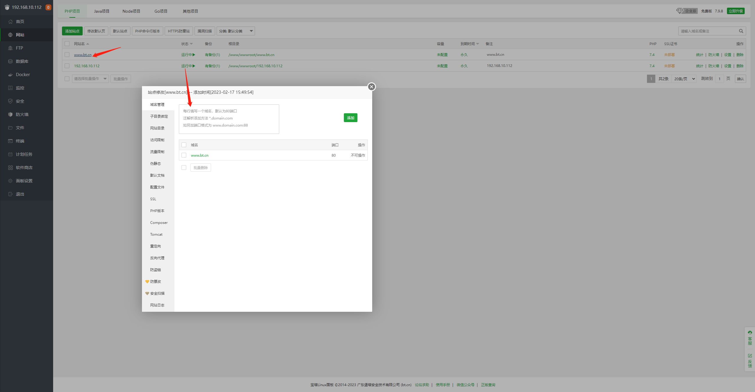The width and height of the screenshot is (755, 392).
Task: Click the customer service headset icon
Action: [750, 333]
